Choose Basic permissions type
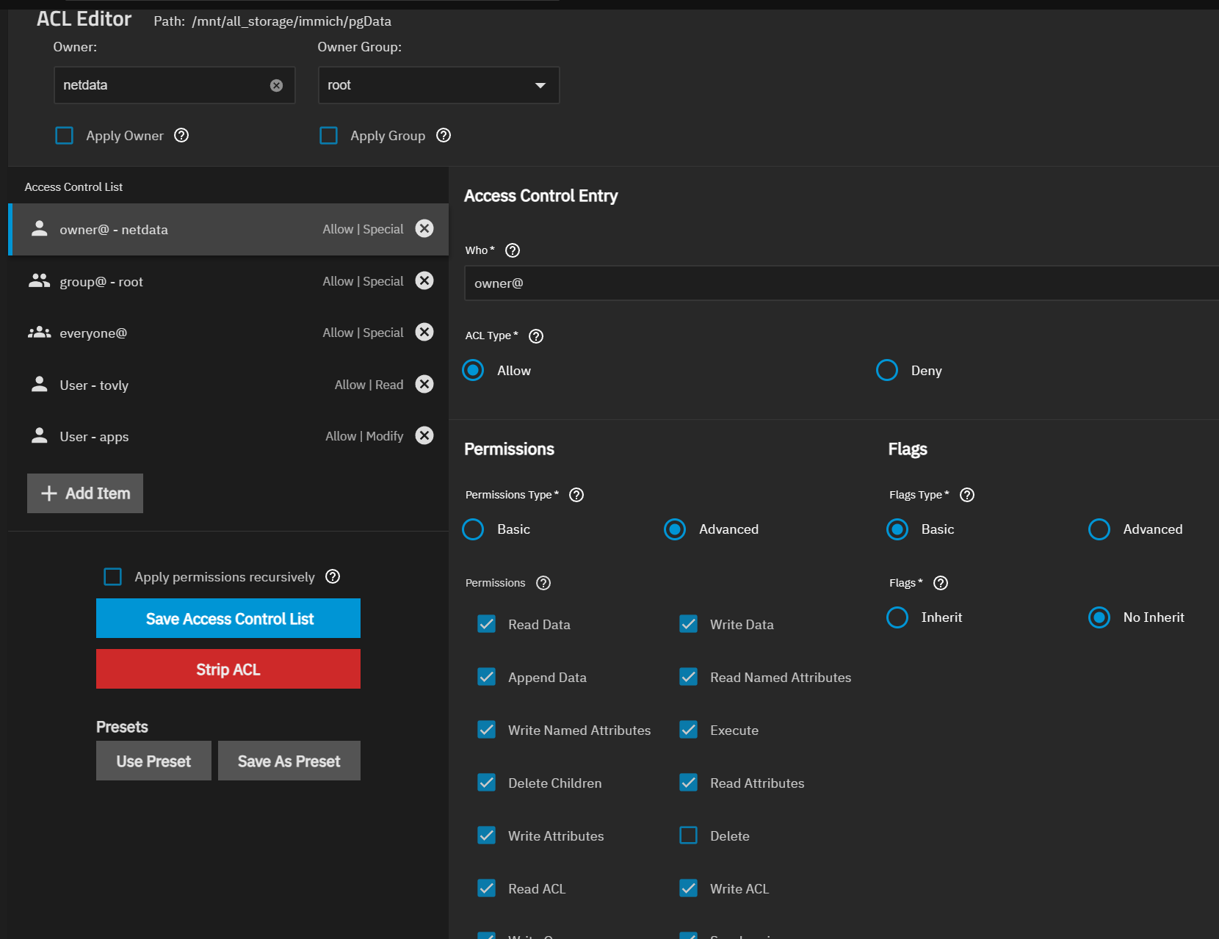Image resolution: width=1219 pixels, height=939 pixels. 474,529
